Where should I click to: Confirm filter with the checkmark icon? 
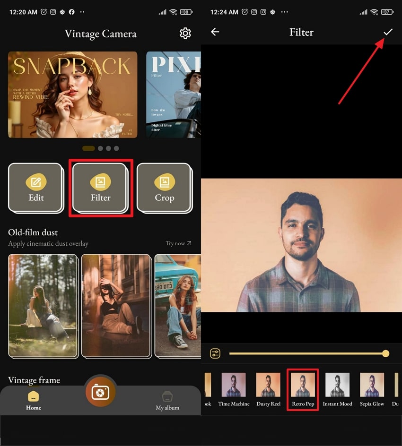tap(388, 32)
